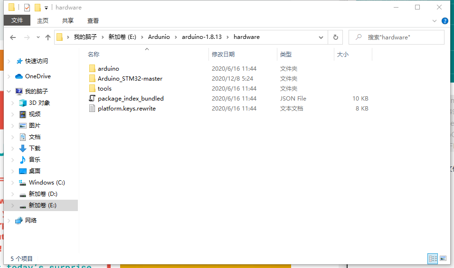Select 下载 folder in navigation pane
The width and height of the screenshot is (454, 268).
coord(35,148)
